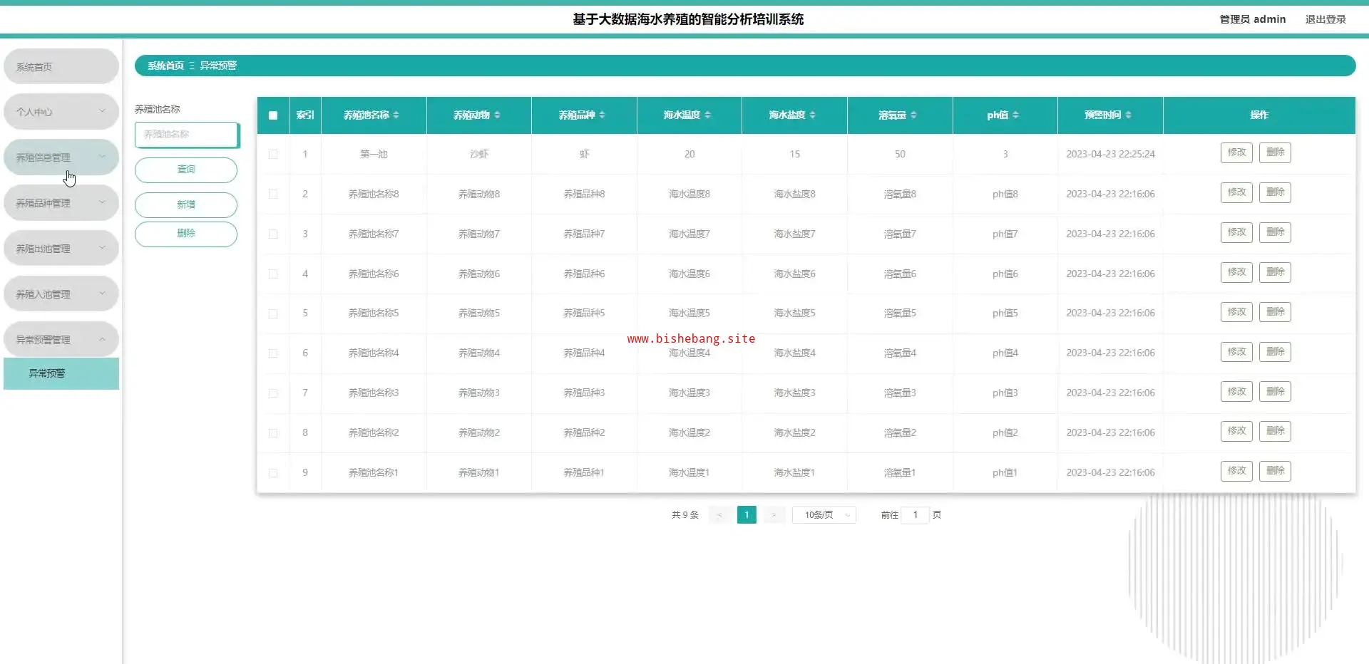The image size is (1369, 664).
Task: Check the row 1 checkbox for 第一池
Action: (x=273, y=154)
